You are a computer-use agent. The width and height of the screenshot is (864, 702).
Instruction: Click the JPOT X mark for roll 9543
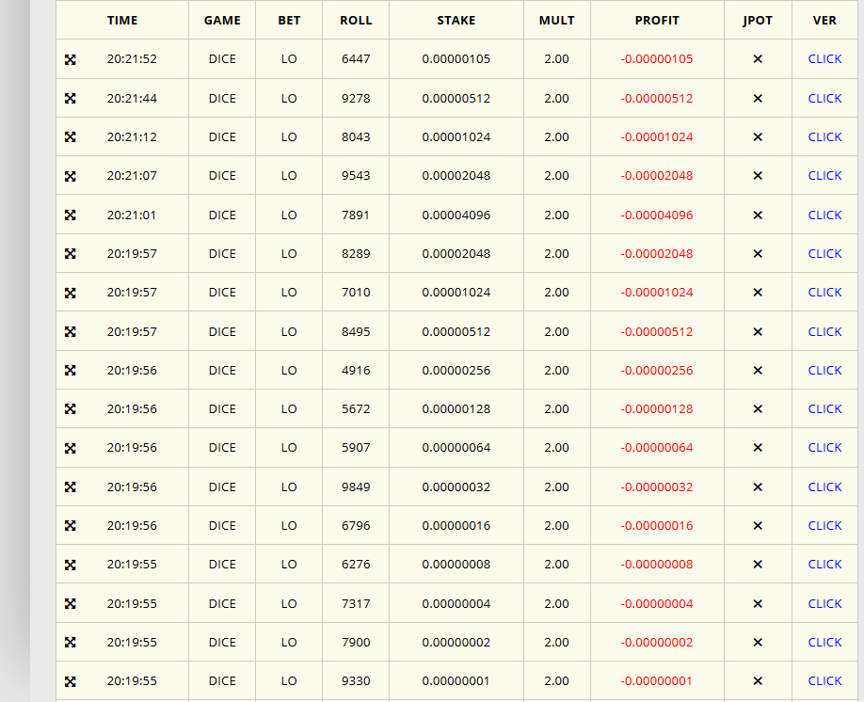[758, 176]
